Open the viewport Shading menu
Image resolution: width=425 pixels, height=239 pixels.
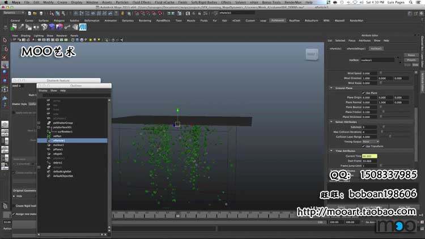(x=25, y=36)
